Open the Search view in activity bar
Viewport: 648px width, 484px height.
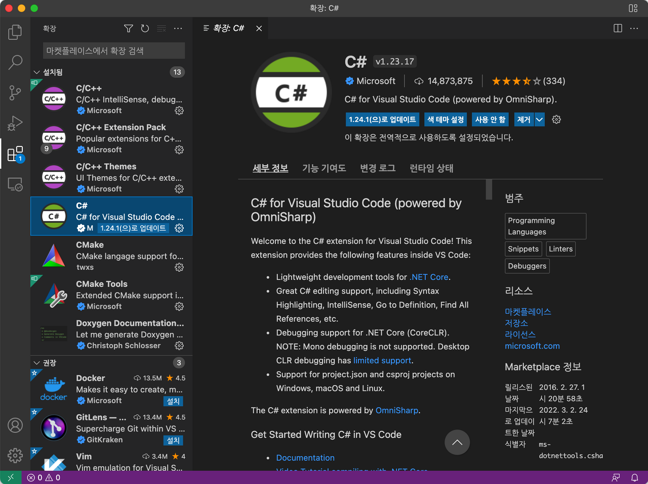[x=15, y=63]
